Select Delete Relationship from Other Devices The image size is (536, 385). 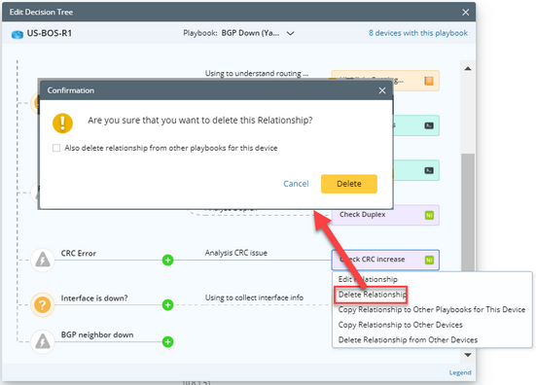(x=408, y=340)
